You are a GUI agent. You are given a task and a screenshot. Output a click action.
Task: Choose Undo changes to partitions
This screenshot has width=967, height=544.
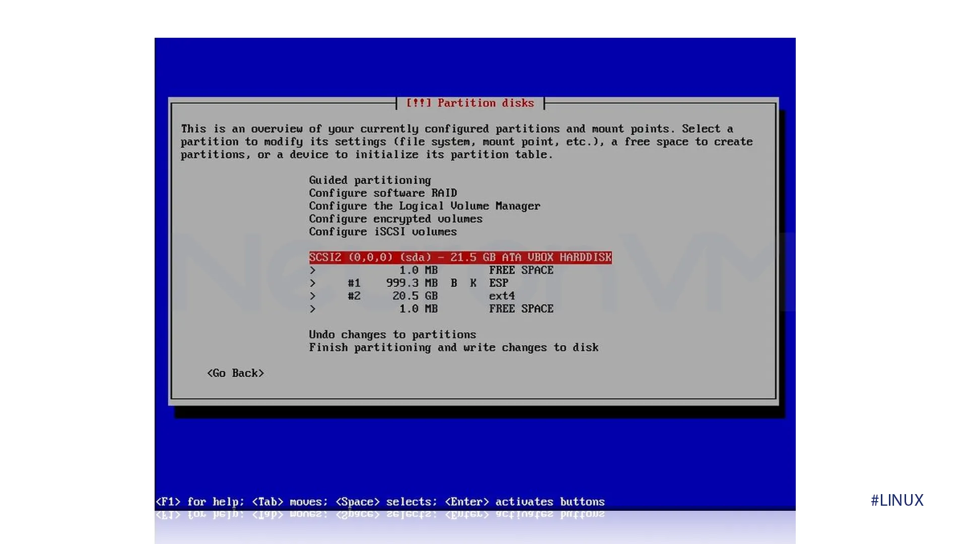(392, 334)
